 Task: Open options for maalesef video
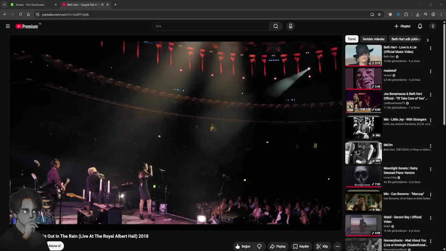point(430,71)
